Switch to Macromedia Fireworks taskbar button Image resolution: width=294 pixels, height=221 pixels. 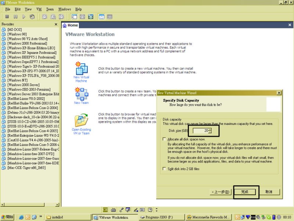[x=208, y=217]
